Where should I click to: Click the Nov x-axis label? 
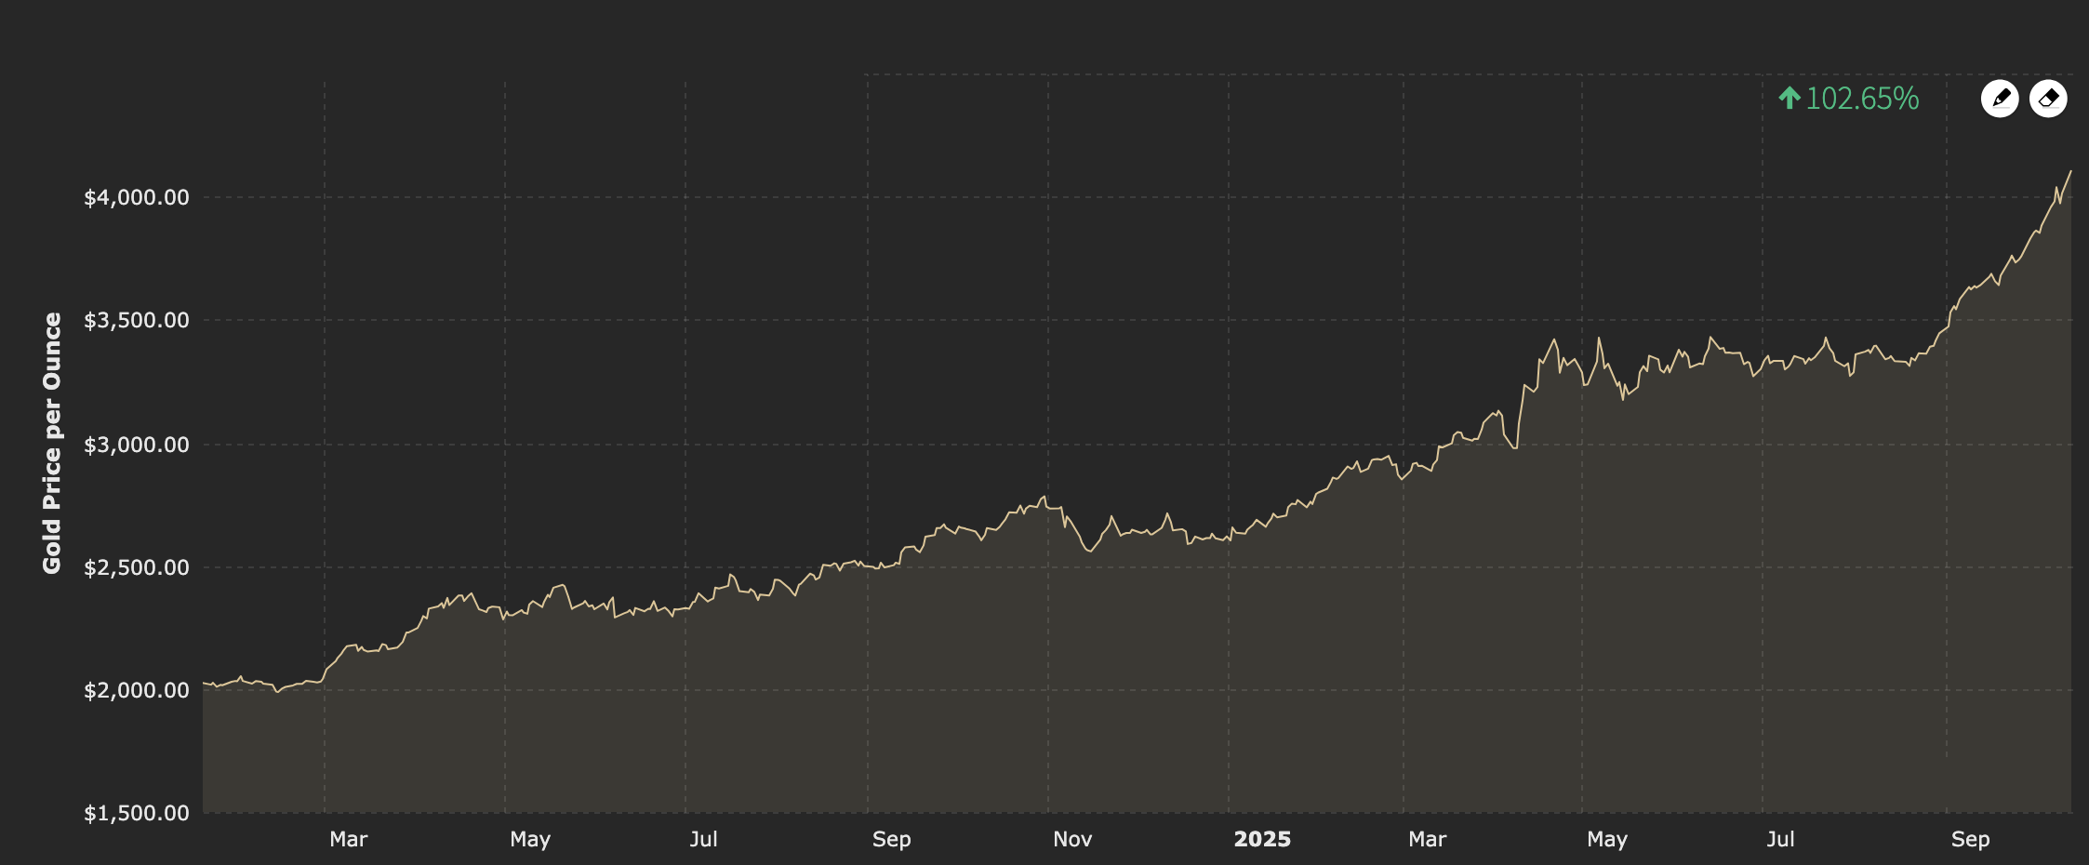(1072, 839)
